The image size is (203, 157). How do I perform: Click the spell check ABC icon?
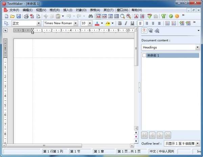(x=149, y=16)
